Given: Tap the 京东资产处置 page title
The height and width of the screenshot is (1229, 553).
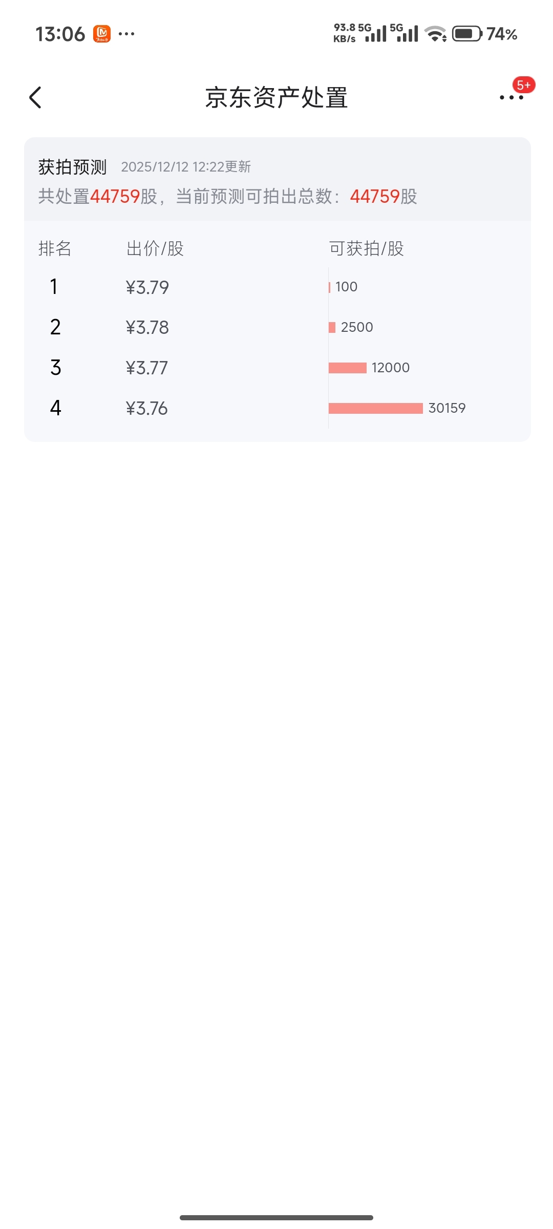Looking at the screenshot, I should [x=276, y=97].
